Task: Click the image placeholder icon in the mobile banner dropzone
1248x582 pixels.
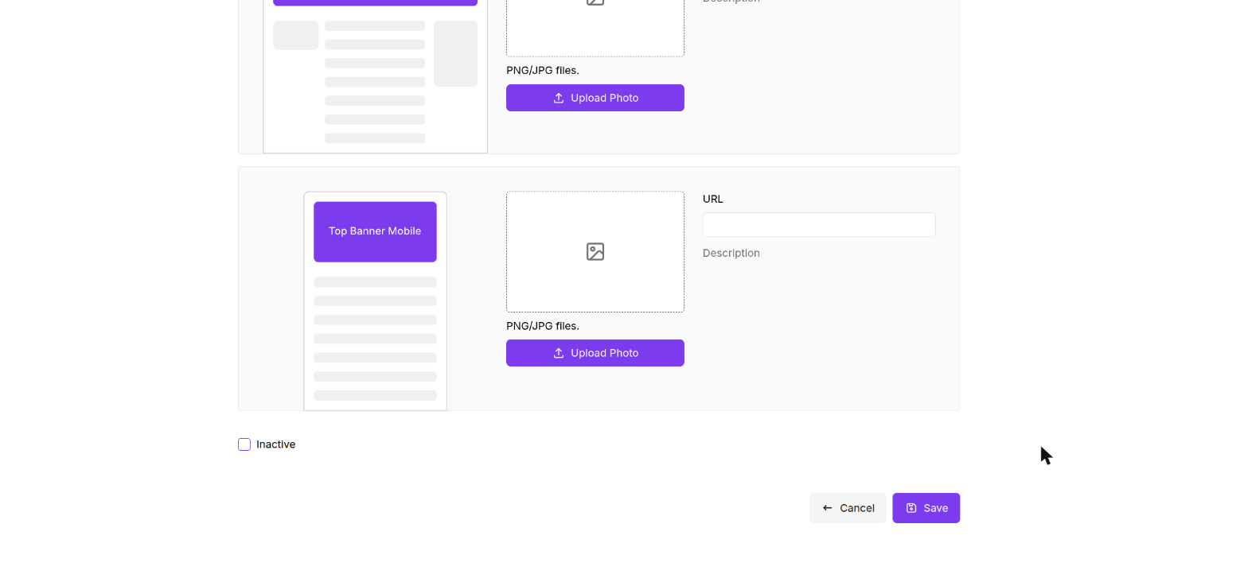Action: (x=595, y=252)
